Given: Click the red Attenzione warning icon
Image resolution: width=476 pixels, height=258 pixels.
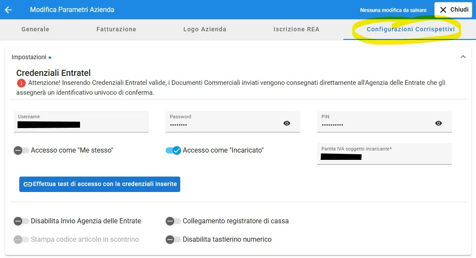Looking at the screenshot, I should tap(21, 83).
